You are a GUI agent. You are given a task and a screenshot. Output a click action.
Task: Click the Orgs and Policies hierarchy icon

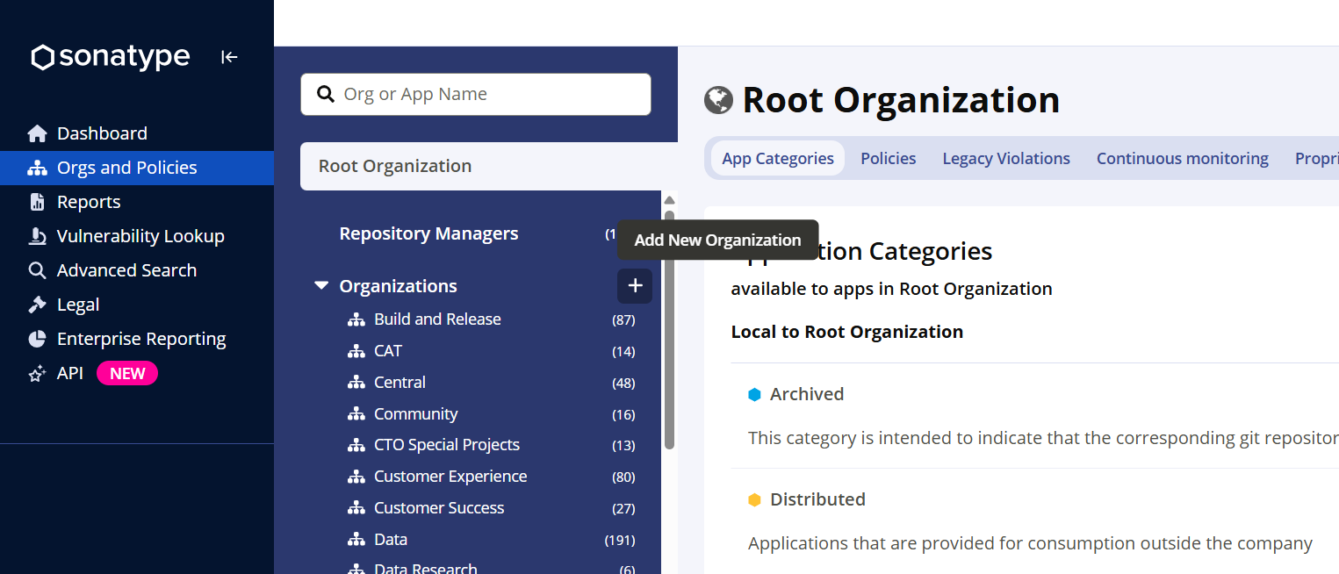tap(37, 168)
